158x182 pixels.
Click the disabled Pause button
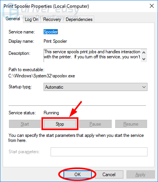95,124
